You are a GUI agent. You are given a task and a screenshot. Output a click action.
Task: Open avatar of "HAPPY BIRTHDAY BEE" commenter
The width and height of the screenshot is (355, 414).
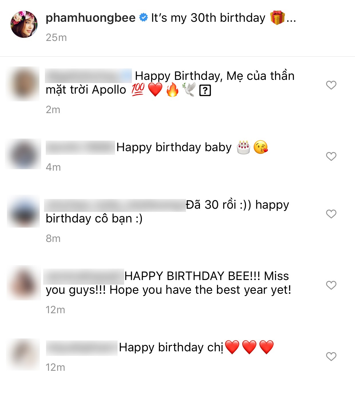click(x=24, y=283)
